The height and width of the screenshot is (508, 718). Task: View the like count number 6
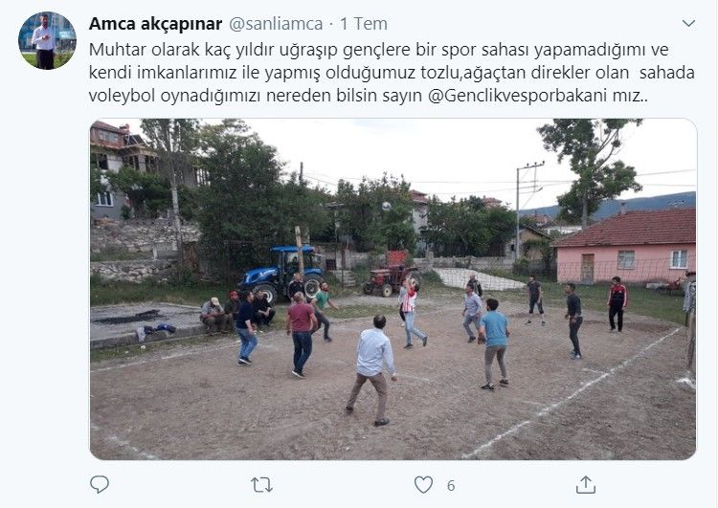click(x=451, y=485)
